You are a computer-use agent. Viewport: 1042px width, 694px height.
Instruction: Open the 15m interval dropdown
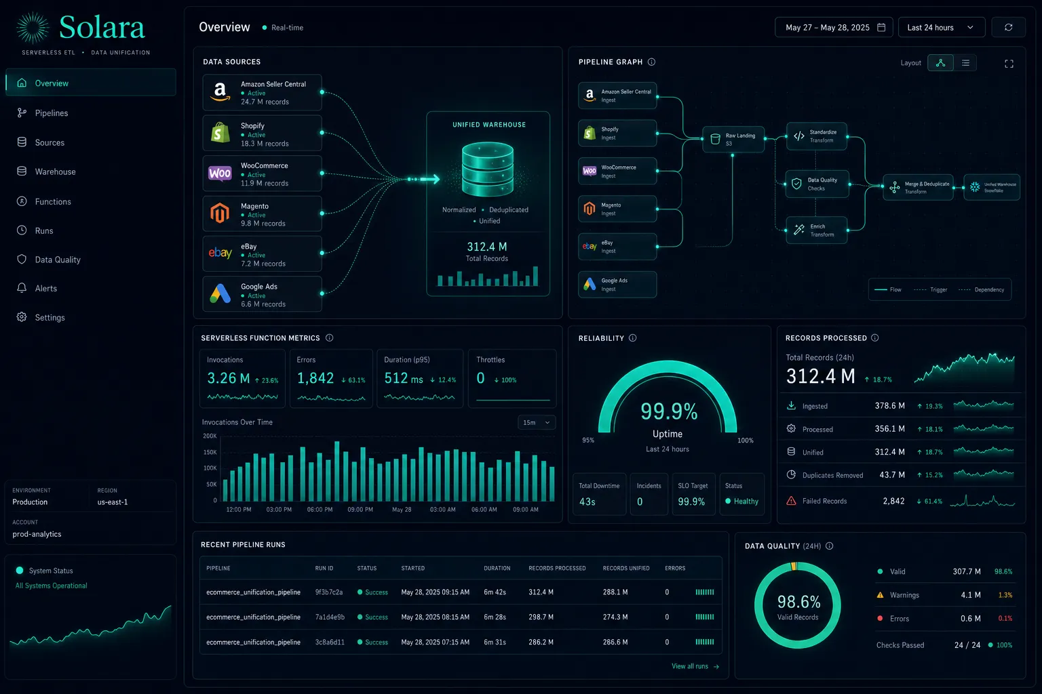click(x=537, y=422)
